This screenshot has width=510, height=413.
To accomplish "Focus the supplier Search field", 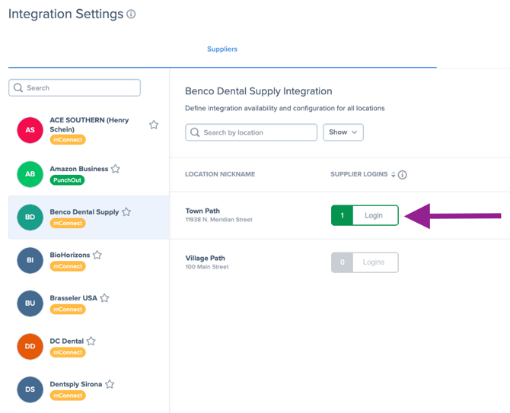I will click(75, 87).
